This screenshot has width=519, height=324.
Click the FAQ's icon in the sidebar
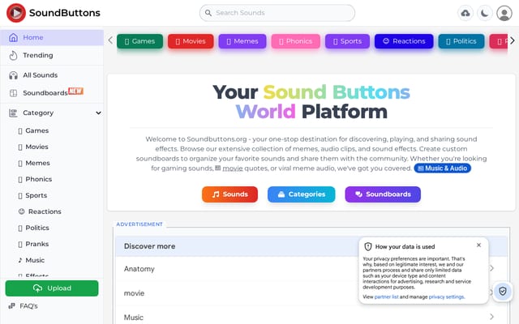[x=12, y=306]
